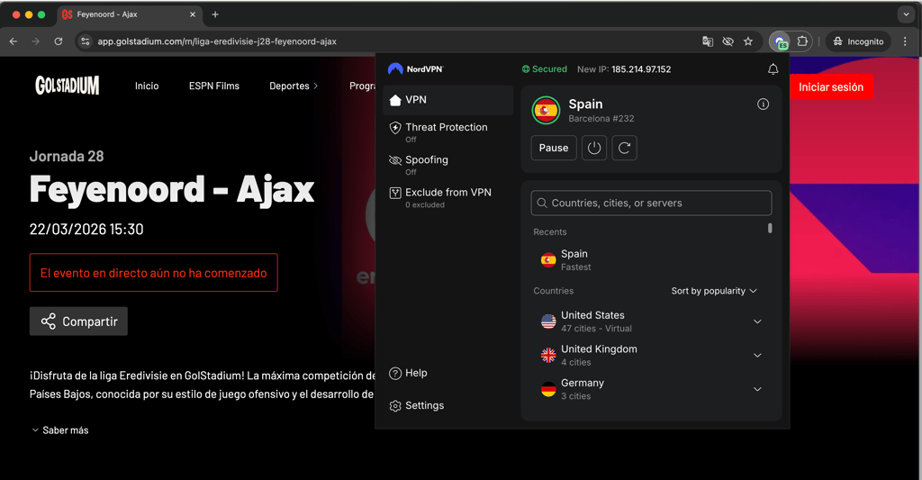Select recent Spain Fastest connection
This screenshot has width=922, height=480.
(650, 260)
